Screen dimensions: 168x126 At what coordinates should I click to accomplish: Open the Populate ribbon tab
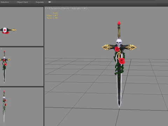point(40,2)
